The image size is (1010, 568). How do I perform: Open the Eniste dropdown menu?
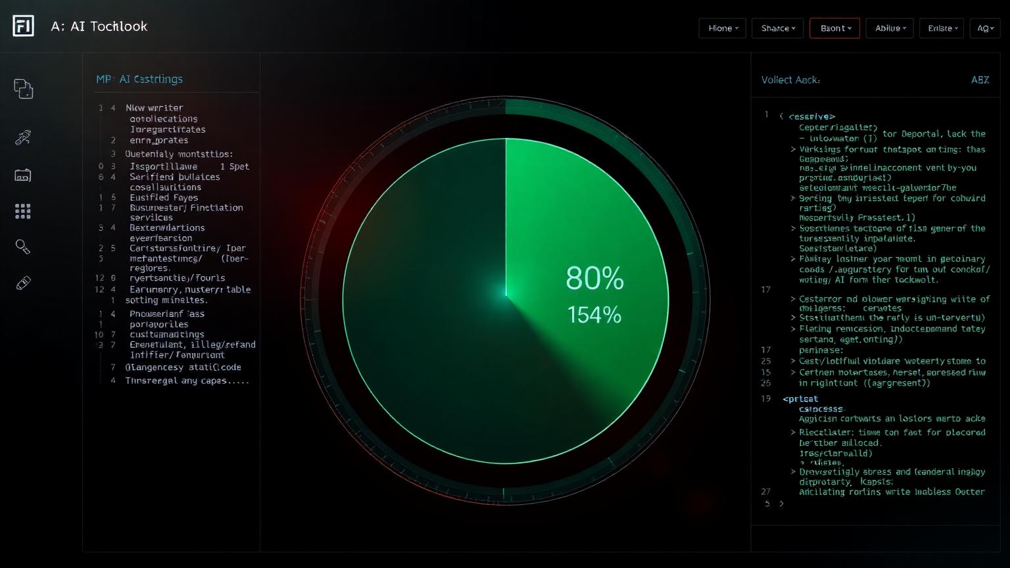tap(942, 28)
